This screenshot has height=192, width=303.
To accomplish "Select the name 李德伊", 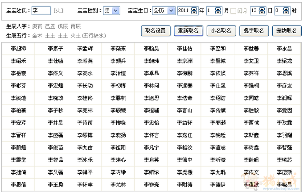I will (x=218, y=185).
